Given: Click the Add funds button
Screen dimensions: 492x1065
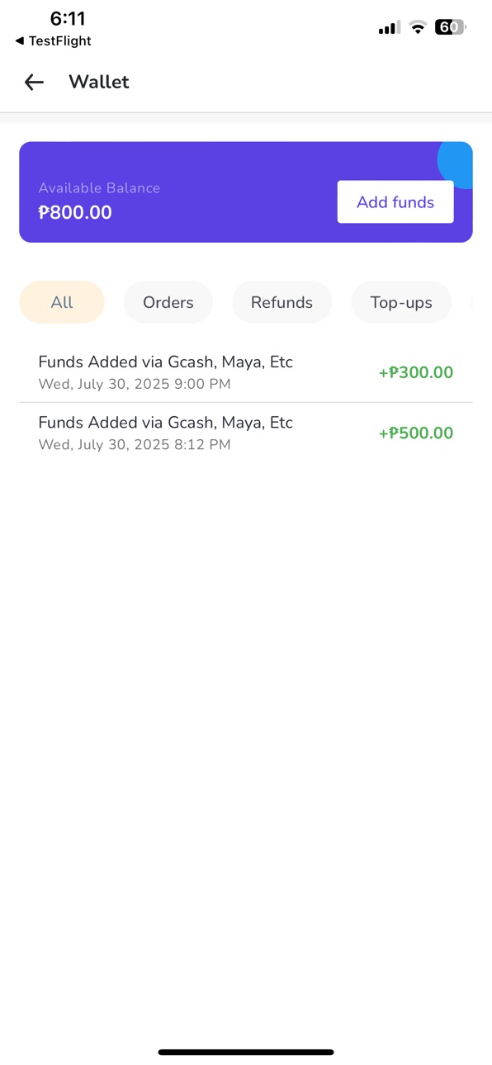Looking at the screenshot, I should click(395, 202).
